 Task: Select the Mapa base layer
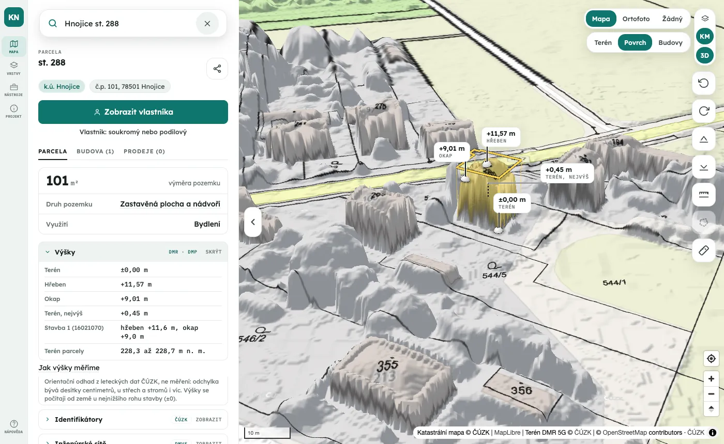click(x=601, y=19)
